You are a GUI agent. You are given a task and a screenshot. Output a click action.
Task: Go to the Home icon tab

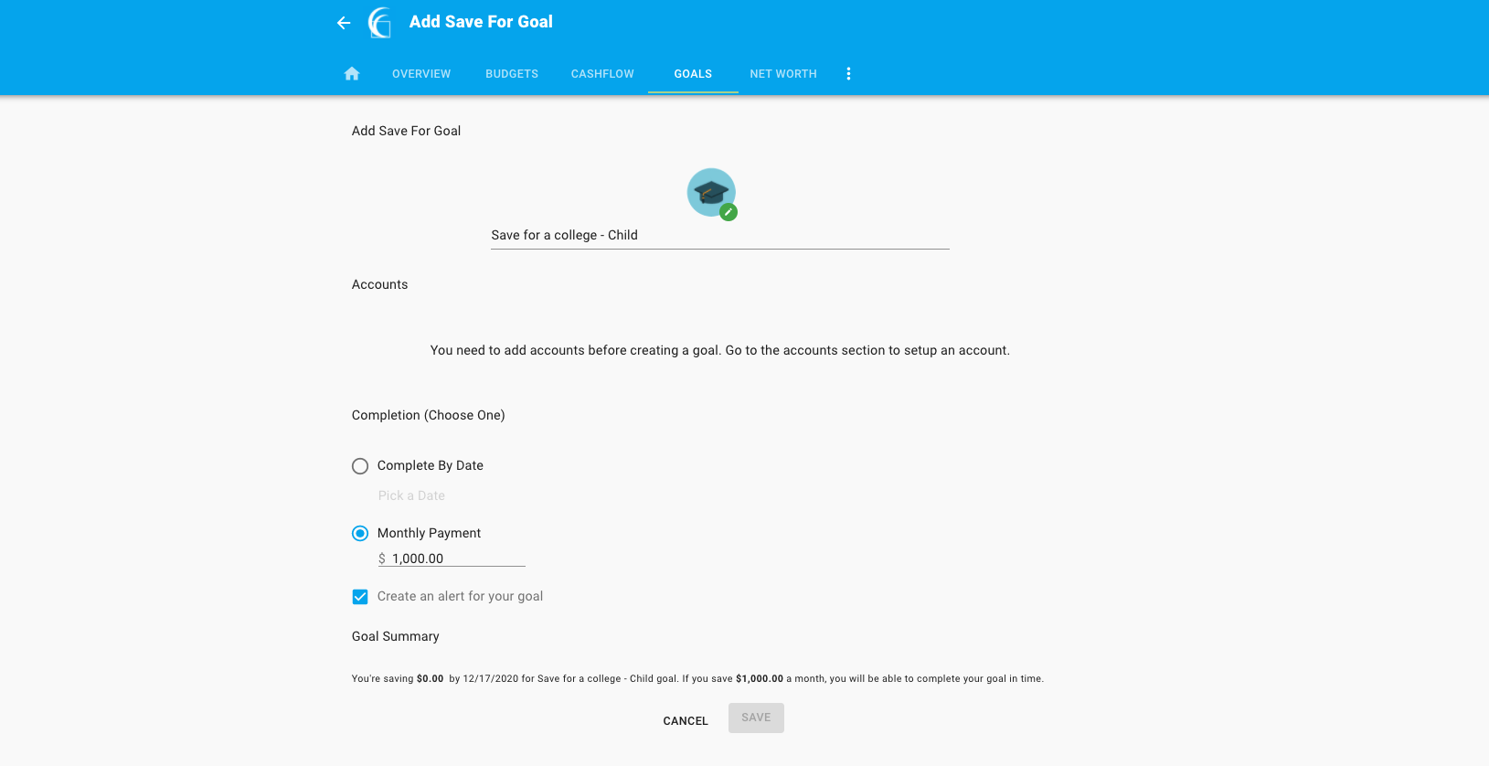(352, 74)
